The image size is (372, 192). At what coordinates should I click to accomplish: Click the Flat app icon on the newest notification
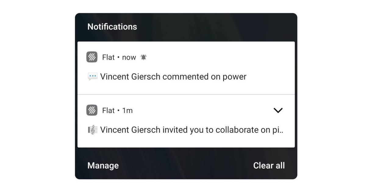point(92,57)
